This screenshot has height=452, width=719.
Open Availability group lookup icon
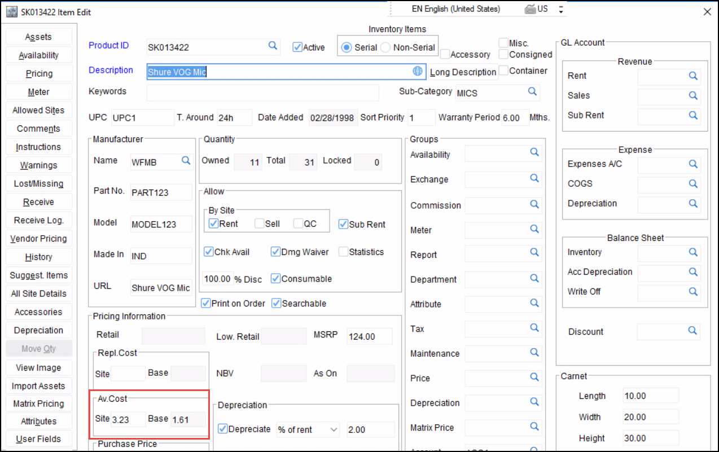(x=534, y=152)
